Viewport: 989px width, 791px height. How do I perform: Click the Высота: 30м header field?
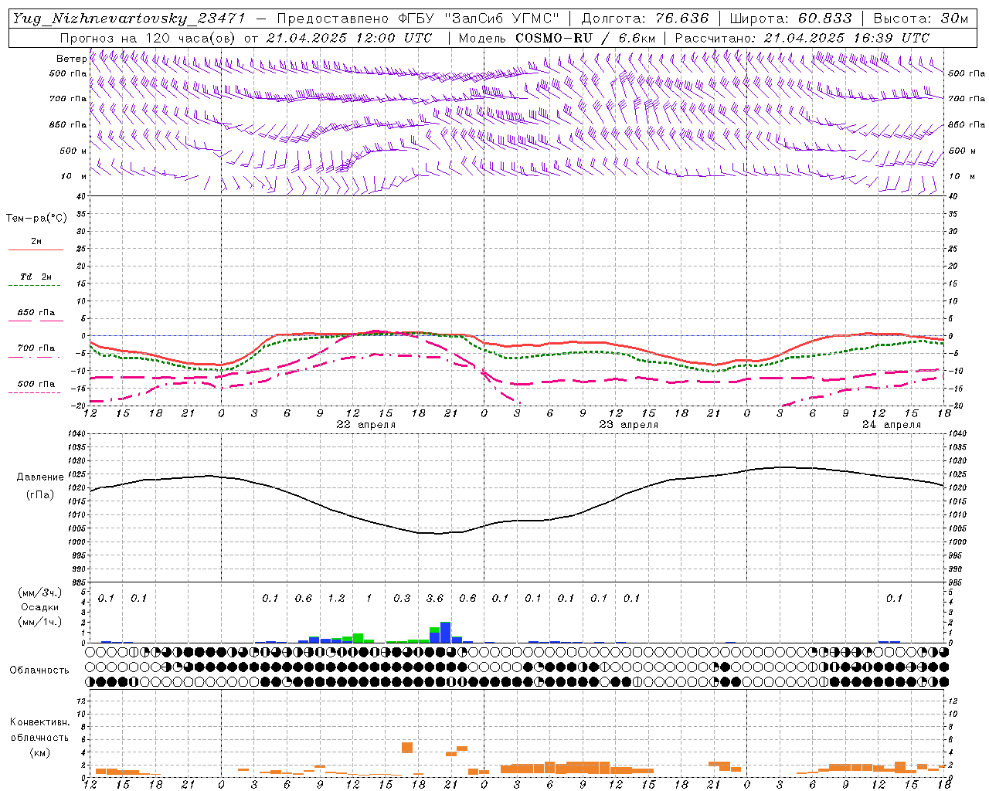(920, 19)
